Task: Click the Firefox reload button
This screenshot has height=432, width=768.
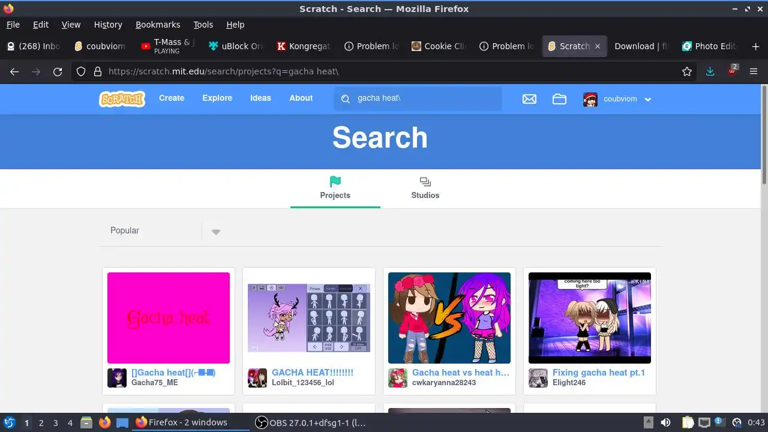Action: (58, 71)
